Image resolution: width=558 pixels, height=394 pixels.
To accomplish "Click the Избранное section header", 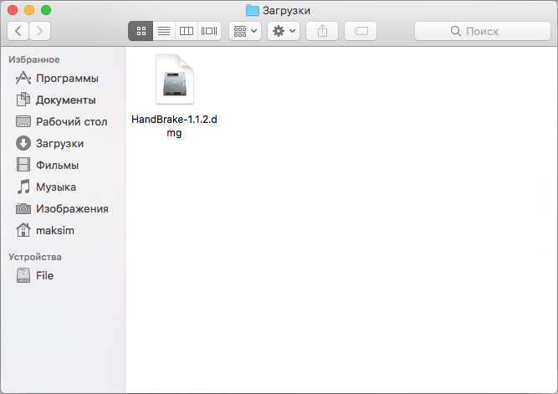I will pyautogui.click(x=34, y=59).
